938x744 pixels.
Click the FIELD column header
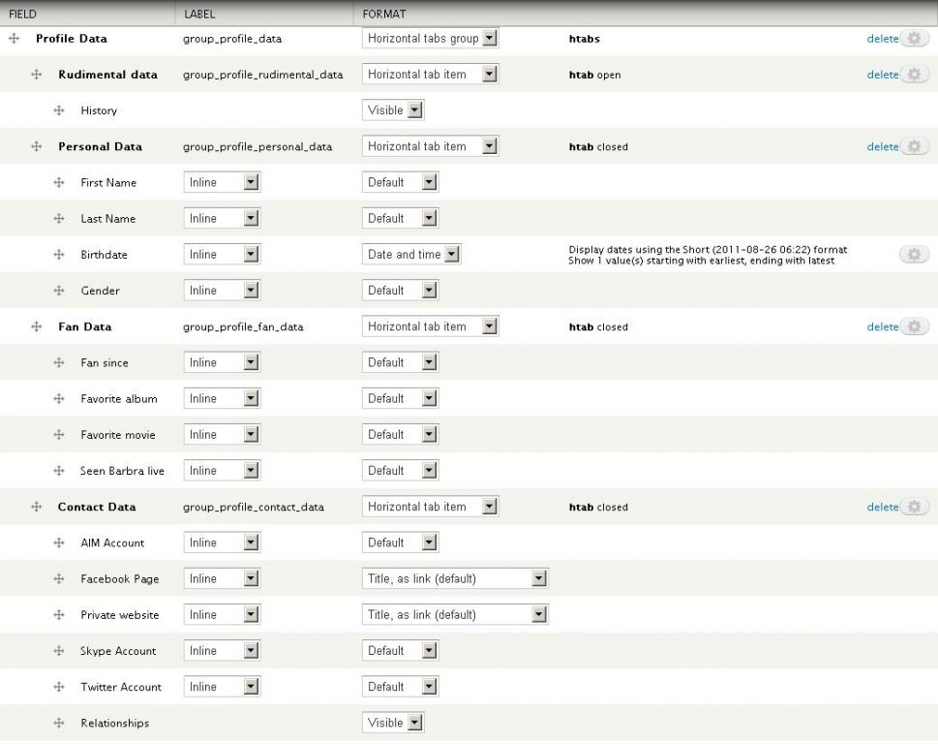[x=22, y=15]
